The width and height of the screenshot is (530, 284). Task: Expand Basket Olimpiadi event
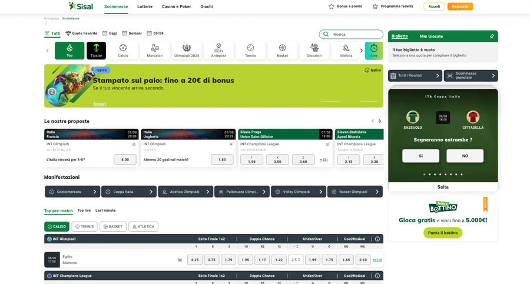point(355,192)
